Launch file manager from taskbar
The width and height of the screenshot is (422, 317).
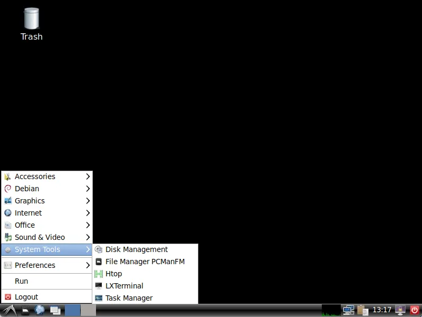tap(25, 311)
